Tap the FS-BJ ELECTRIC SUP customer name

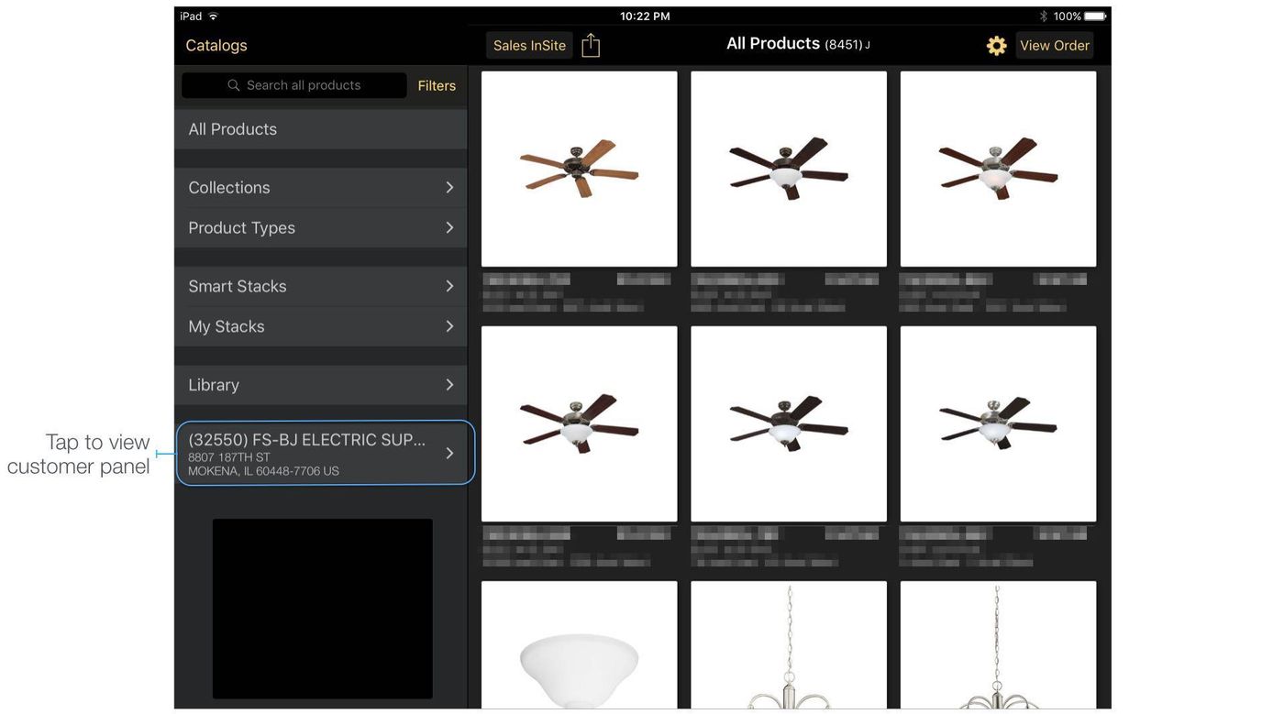pos(307,440)
